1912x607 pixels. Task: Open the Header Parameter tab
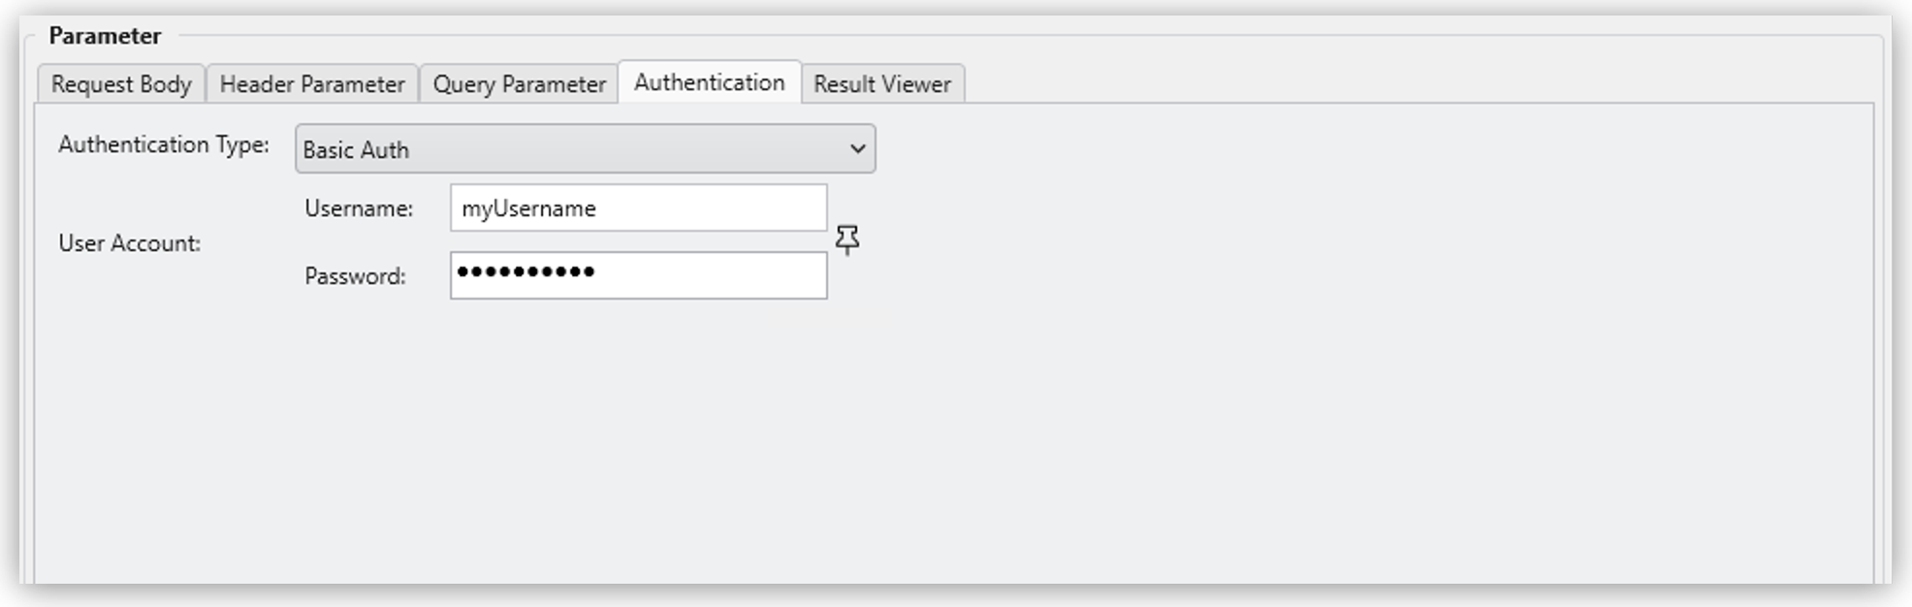click(312, 84)
